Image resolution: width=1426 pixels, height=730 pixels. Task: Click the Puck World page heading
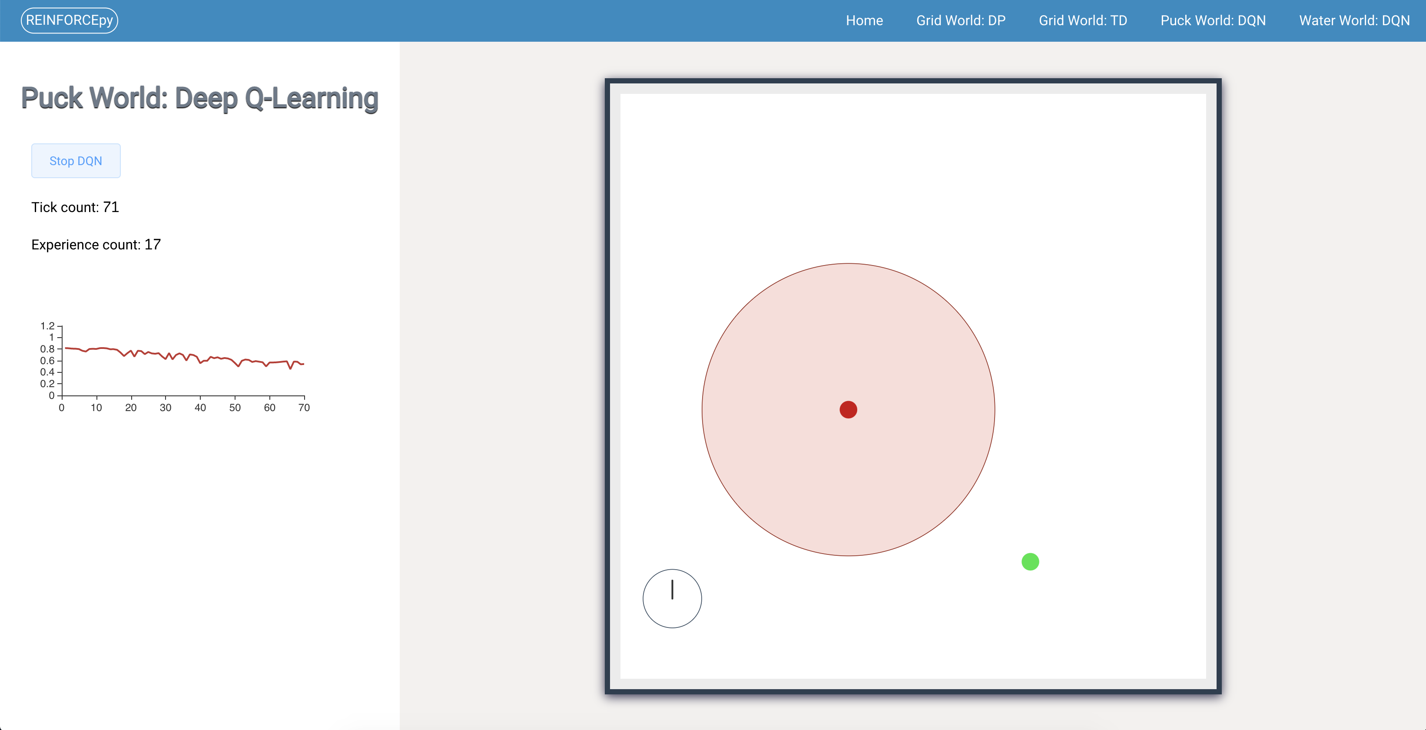199,99
